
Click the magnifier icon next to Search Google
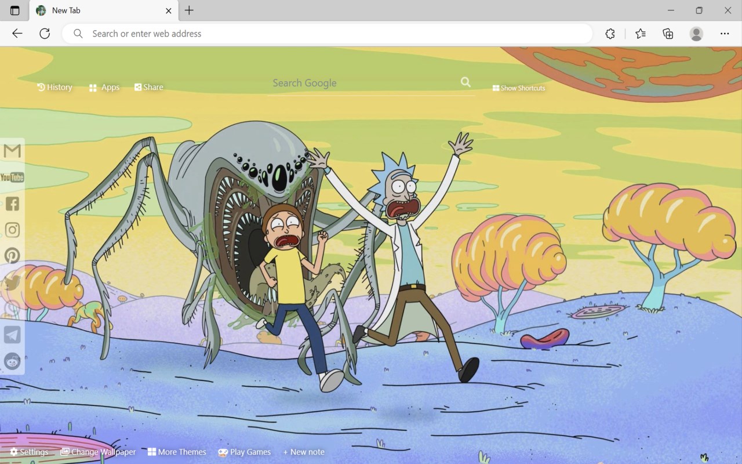(465, 82)
